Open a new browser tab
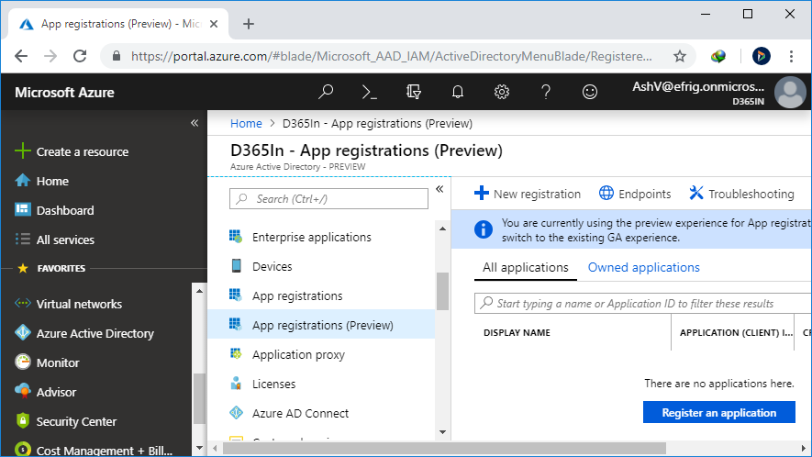The height and width of the screenshot is (457, 812). (249, 24)
